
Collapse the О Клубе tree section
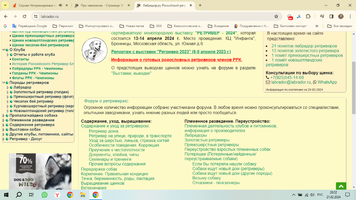coord(4,50)
